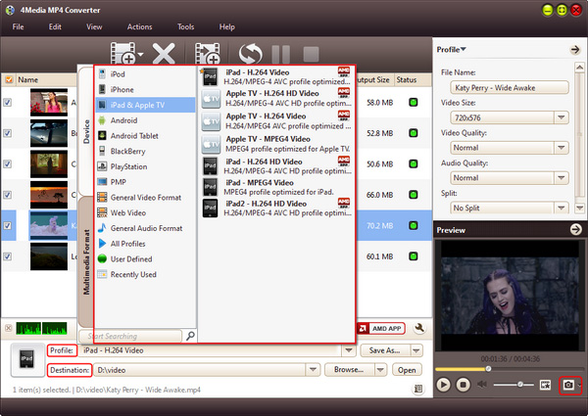The image size is (588, 416).
Task: Open the Destination path dropdown
Action: [x=315, y=370]
